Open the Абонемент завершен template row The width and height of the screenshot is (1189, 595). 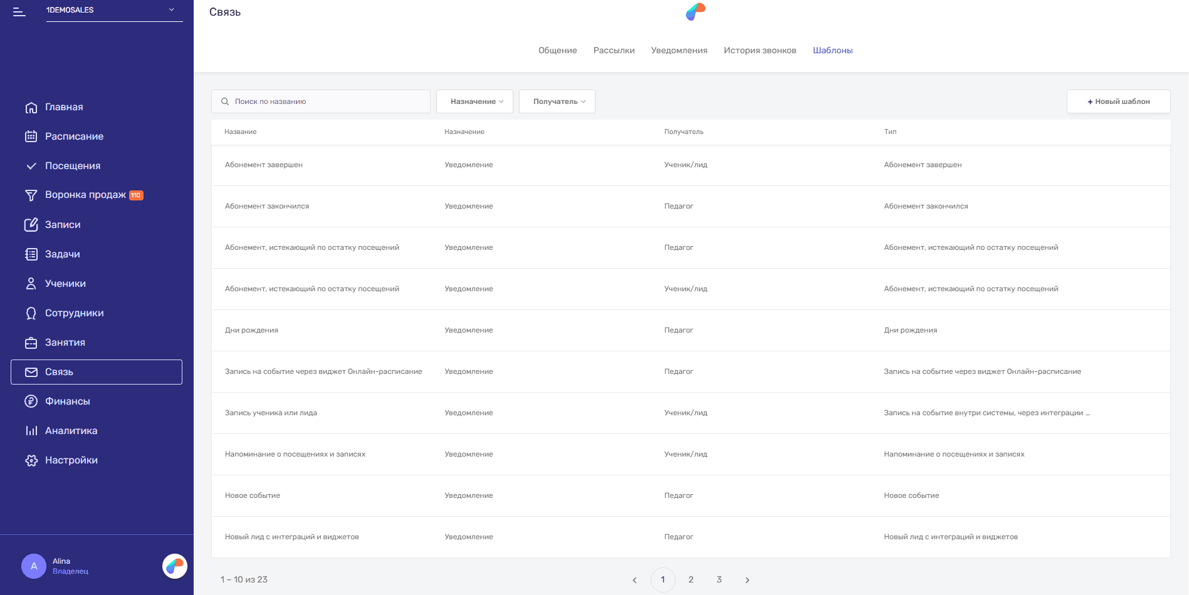(x=691, y=165)
